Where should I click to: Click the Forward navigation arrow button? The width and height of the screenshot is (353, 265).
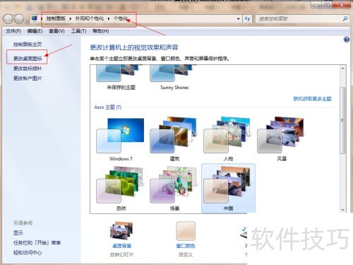(x=19, y=19)
